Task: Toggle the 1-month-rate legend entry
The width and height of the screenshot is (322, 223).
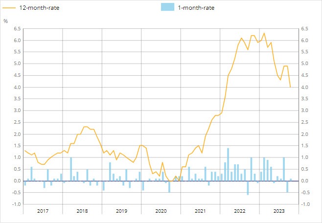Action: (x=187, y=7)
